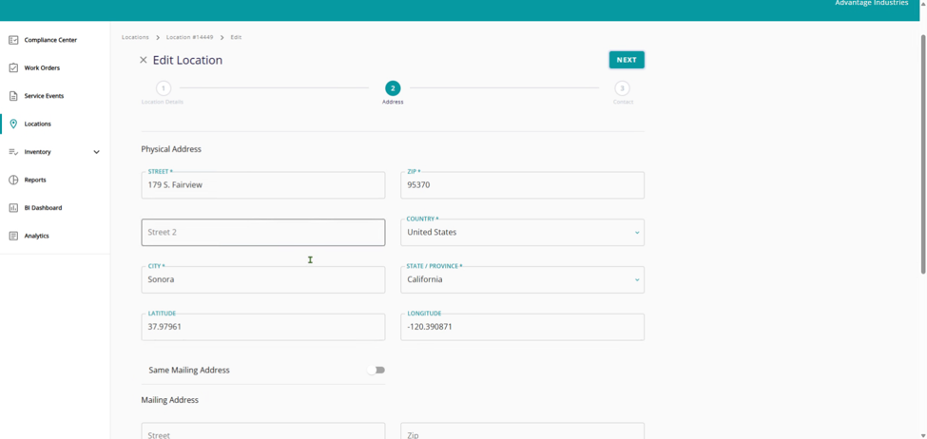
Task: Click the Mailing Address heading
Action: coord(169,400)
